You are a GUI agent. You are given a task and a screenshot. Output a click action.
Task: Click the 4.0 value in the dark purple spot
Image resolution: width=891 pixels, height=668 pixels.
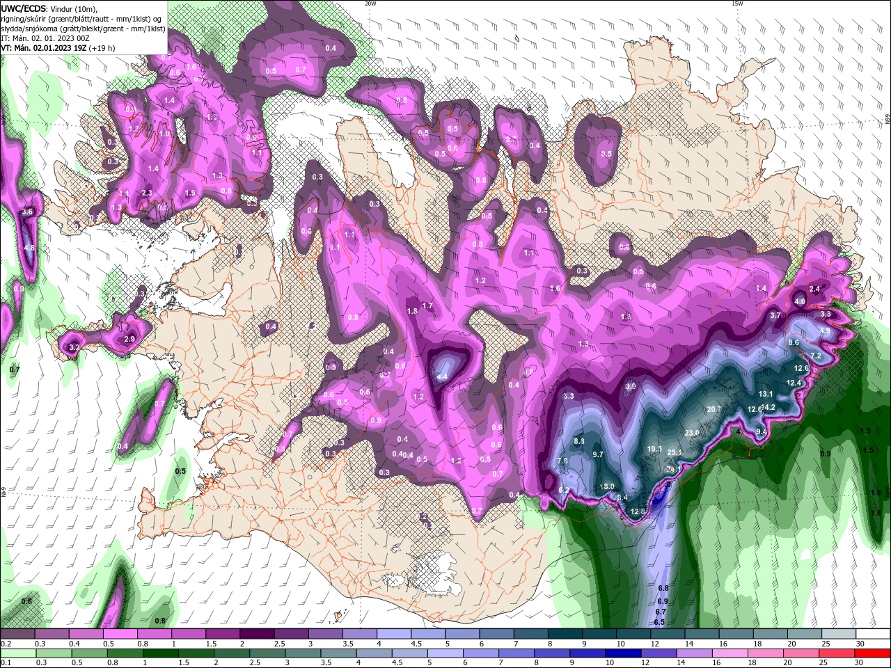[x=800, y=301]
